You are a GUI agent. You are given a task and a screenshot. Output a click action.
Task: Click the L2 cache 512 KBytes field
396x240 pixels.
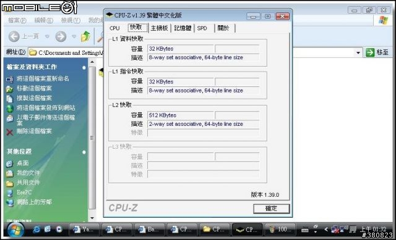click(x=180, y=115)
